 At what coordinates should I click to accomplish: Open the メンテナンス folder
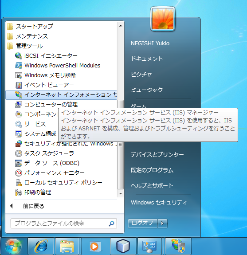pos(32,36)
